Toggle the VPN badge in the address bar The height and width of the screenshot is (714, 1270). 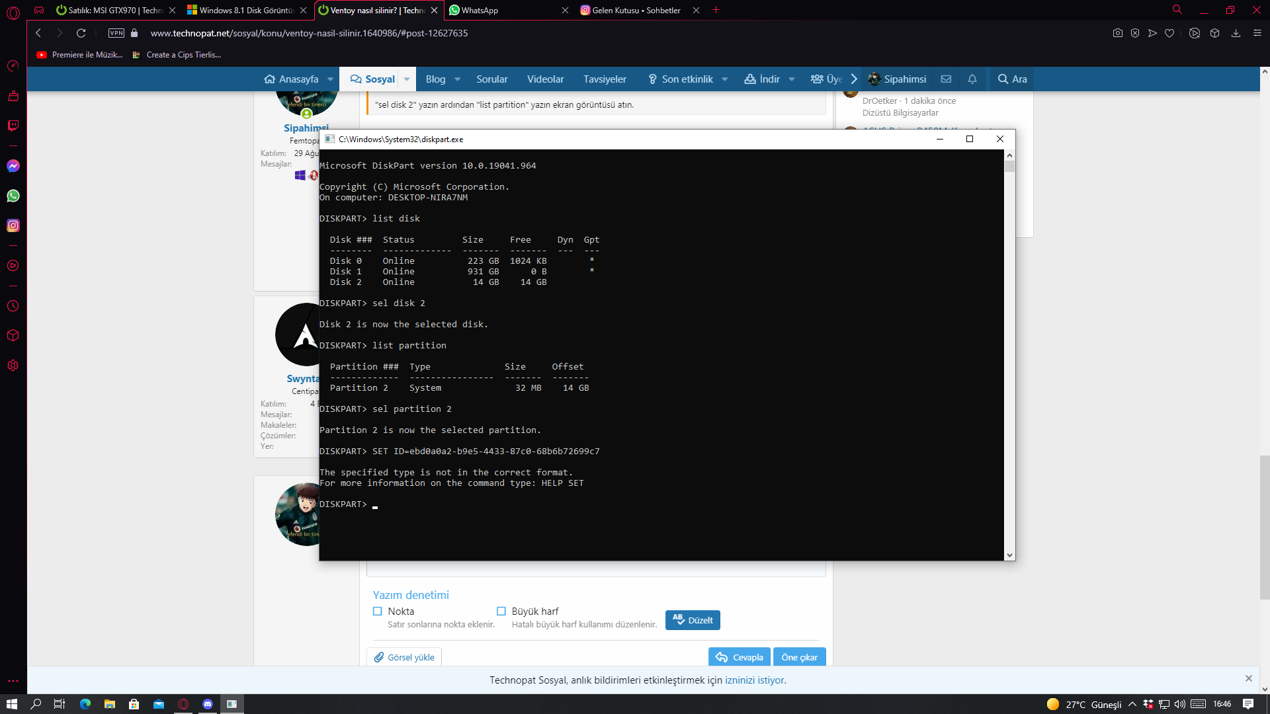(116, 33)
